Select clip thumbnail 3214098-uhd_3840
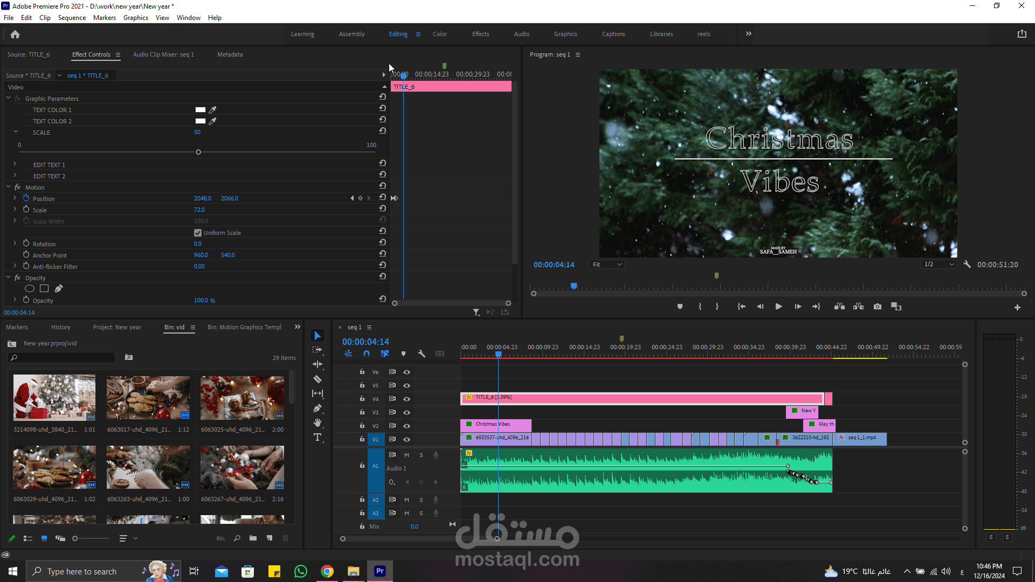This screenshot has height=582, width=1035. point(54,398)
